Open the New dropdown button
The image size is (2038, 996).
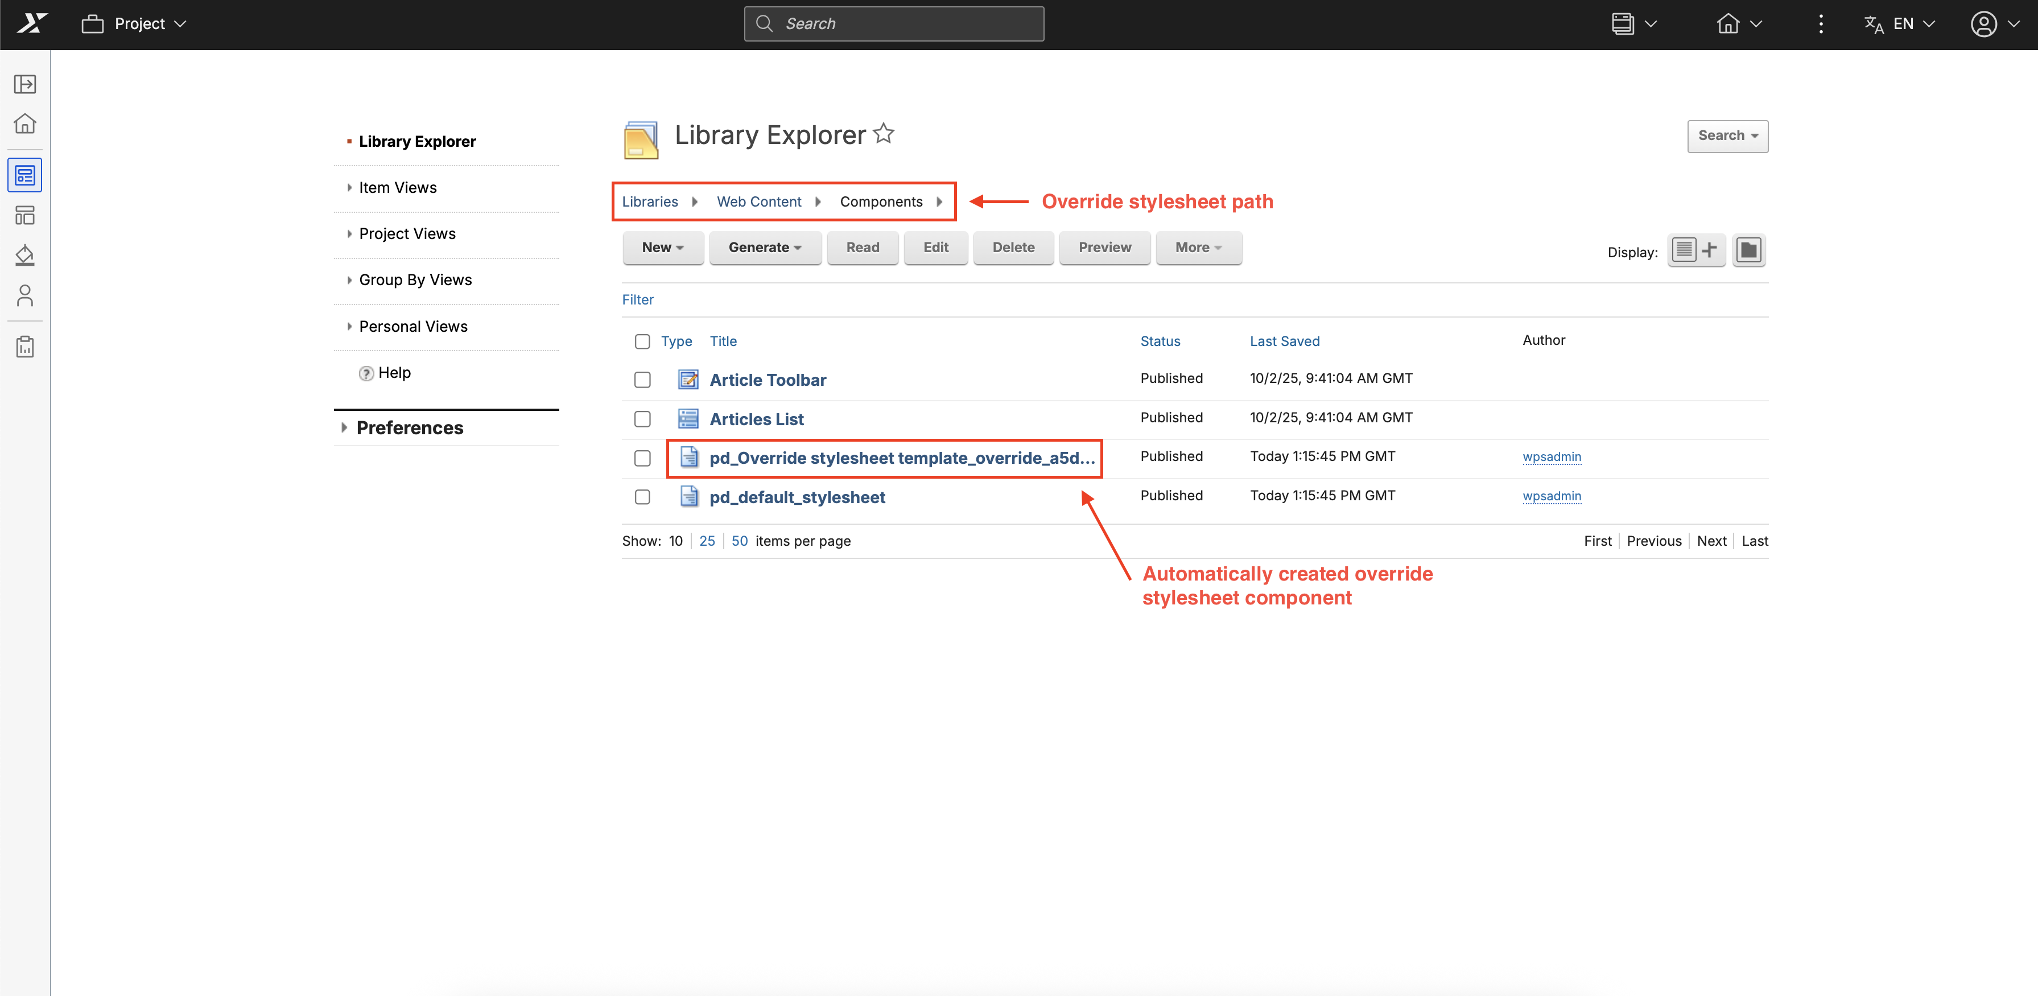[x=662, y=248]
